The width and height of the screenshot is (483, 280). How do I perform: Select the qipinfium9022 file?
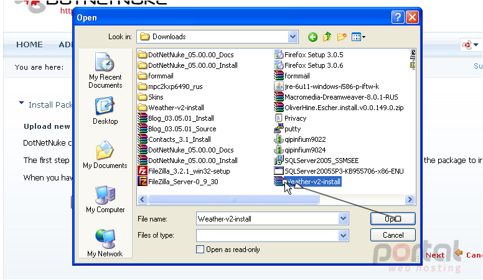pyautogui.click(x=300, y=139)
